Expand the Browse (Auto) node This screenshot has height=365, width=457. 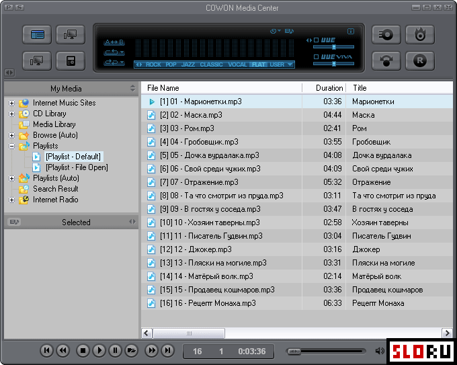point(11,135)
